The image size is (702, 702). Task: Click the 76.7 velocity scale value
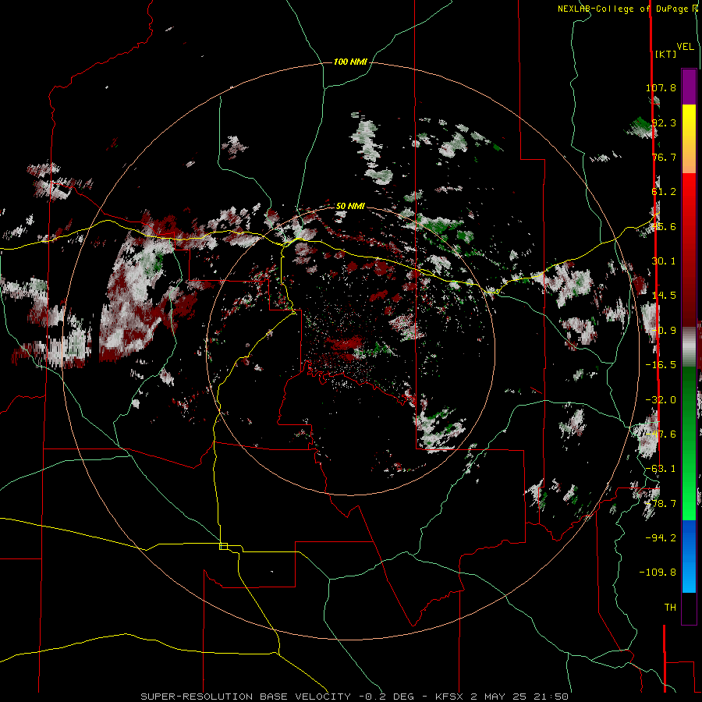click(x=664, y=157)
